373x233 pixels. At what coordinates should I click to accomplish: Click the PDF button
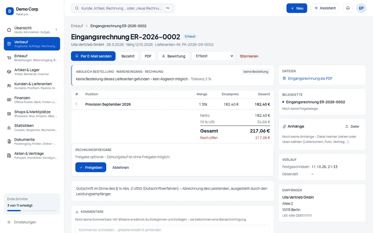click(x=148, y=56)
